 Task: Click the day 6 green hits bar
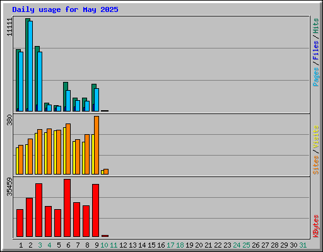(65, 97)
